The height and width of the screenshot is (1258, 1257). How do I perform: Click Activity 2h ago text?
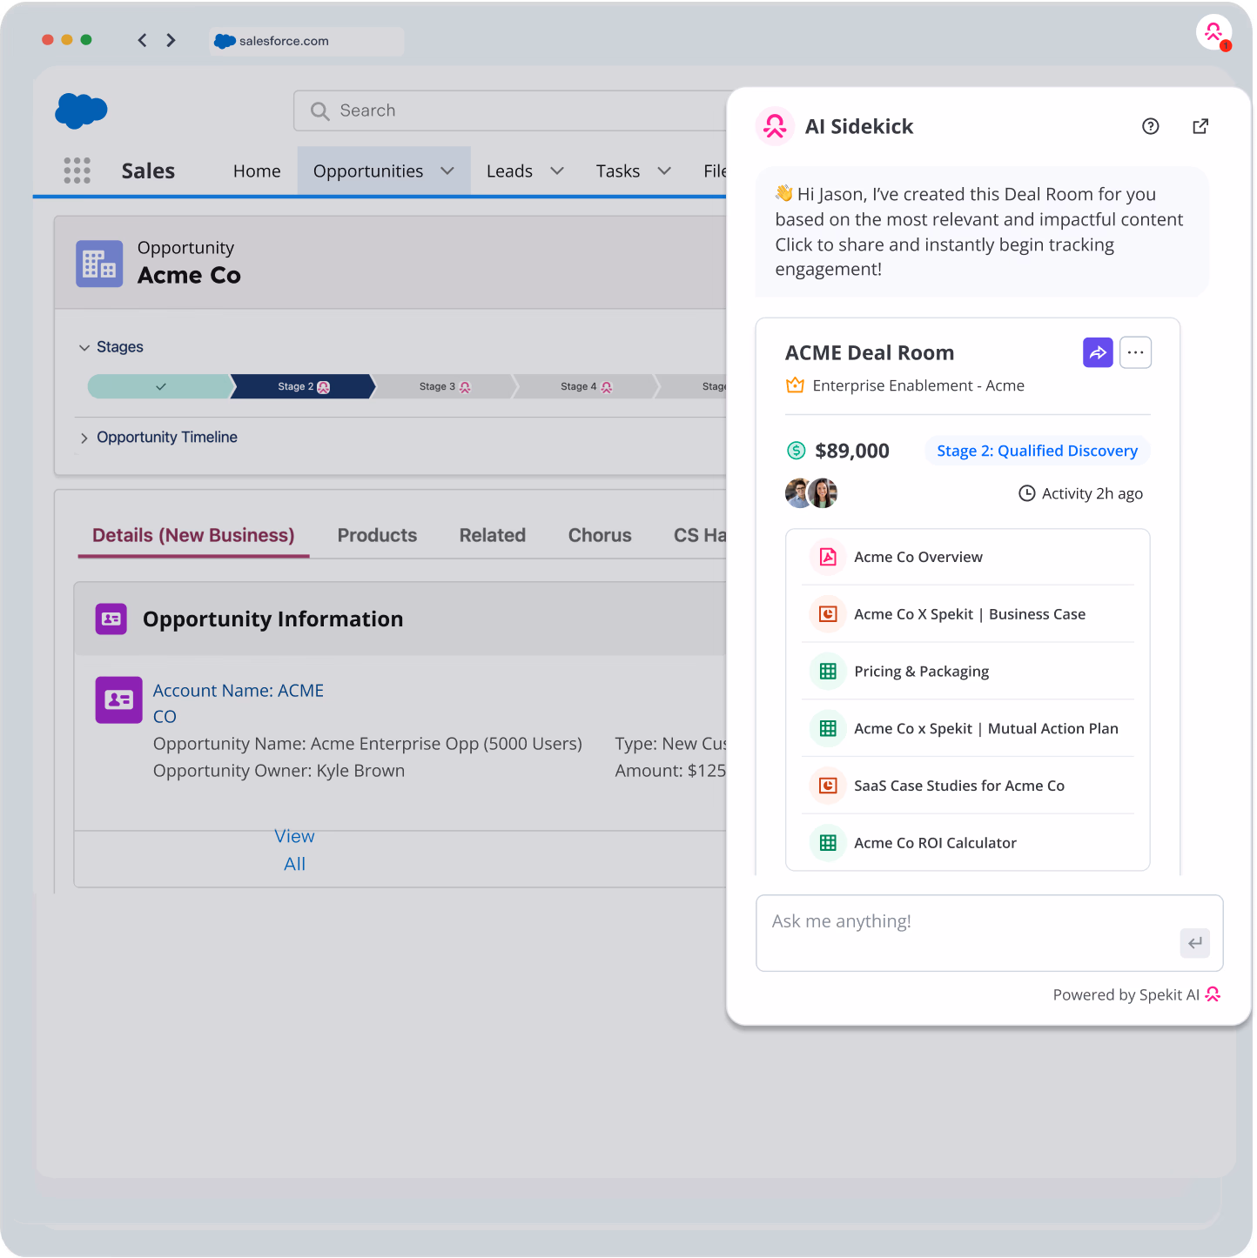[x=1092, y=493]
